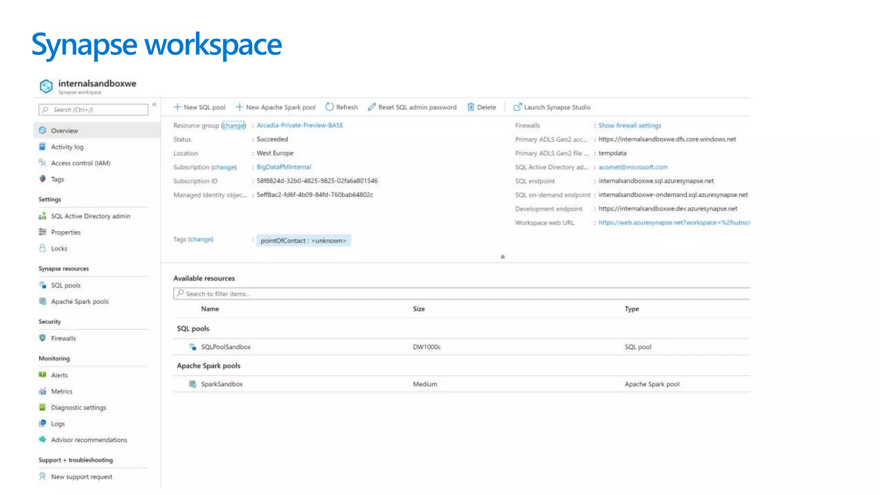
Task: Click the SQLPoolSandbox row icon
Action: [192, 347]
